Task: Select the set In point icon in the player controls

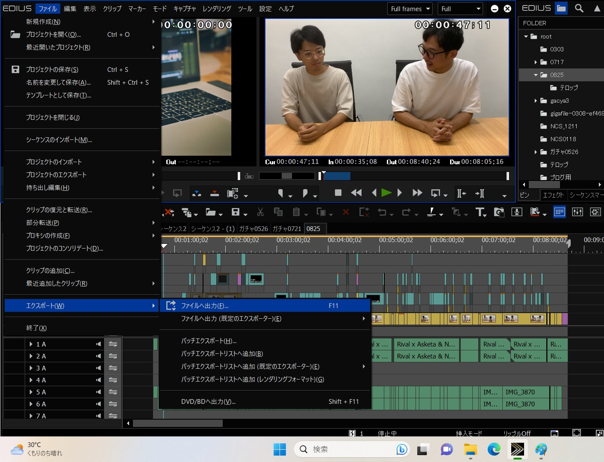Action: point(461,193)
